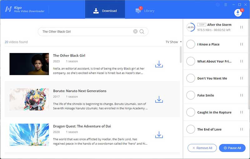Open the hamburger menu in title bar

pos(226,5)
